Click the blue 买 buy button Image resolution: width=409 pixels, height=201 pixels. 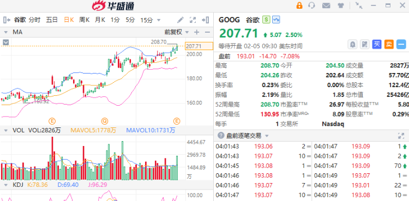(x=377, y=45)
